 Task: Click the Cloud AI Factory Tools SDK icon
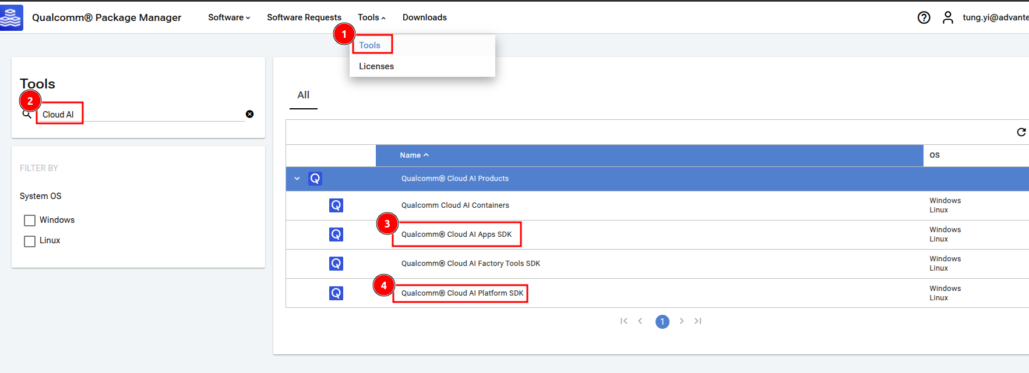tap(336, 264)
